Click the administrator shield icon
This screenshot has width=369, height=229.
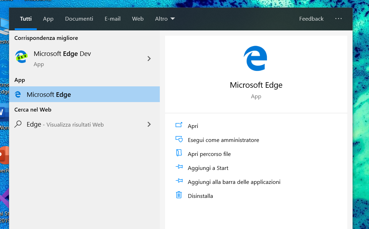(179, 139)
